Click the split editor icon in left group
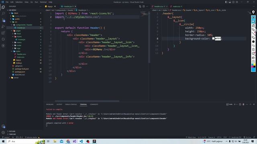This screenshot has height=144, width=257. click(x=144, y=6)
